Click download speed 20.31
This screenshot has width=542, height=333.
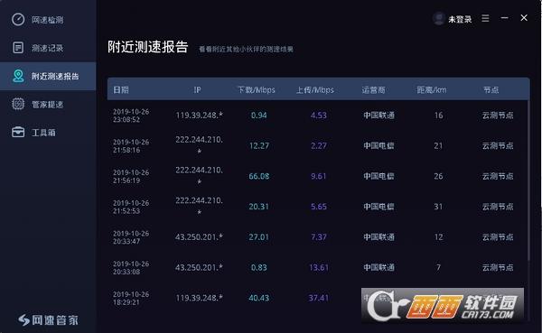click(259, 207)
